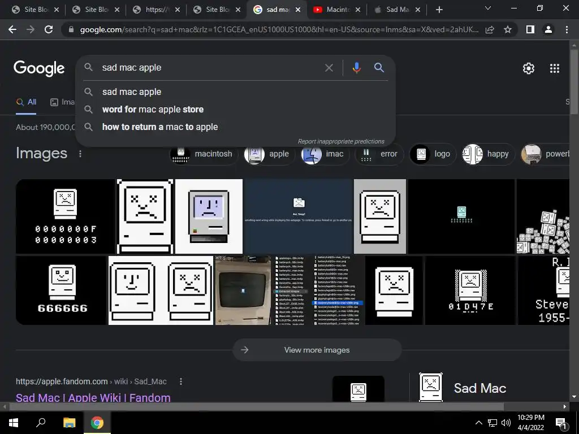
Task: Choose suggestion 'how to return a mac to apple'
Action: point(236,127)
